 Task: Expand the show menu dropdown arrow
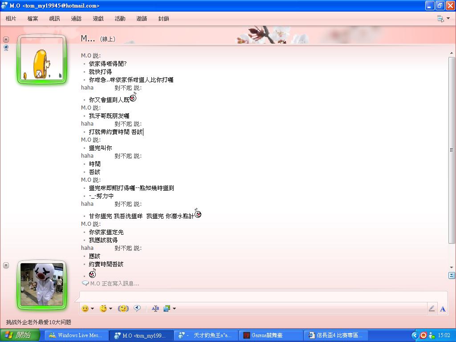click(448, 18)
